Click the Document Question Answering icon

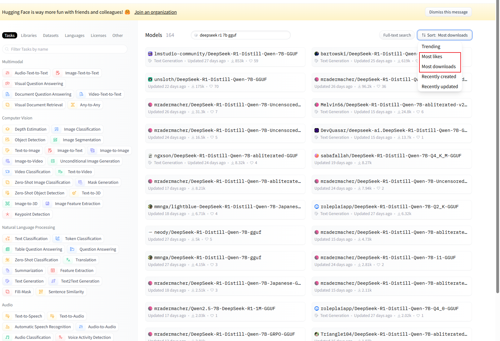(7, 94)
